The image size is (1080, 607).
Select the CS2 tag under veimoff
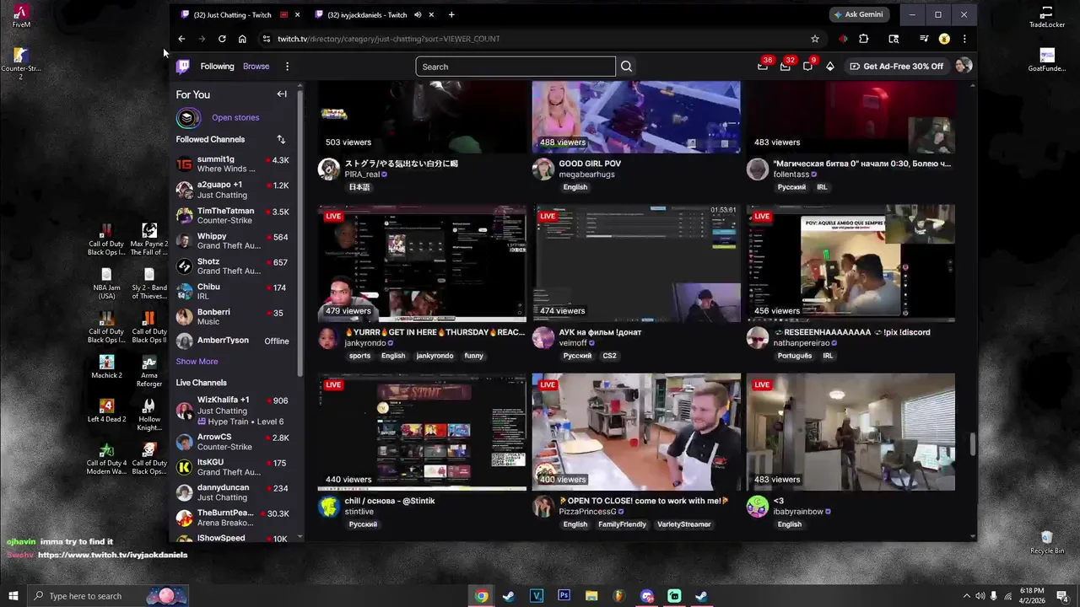(609, 356)
